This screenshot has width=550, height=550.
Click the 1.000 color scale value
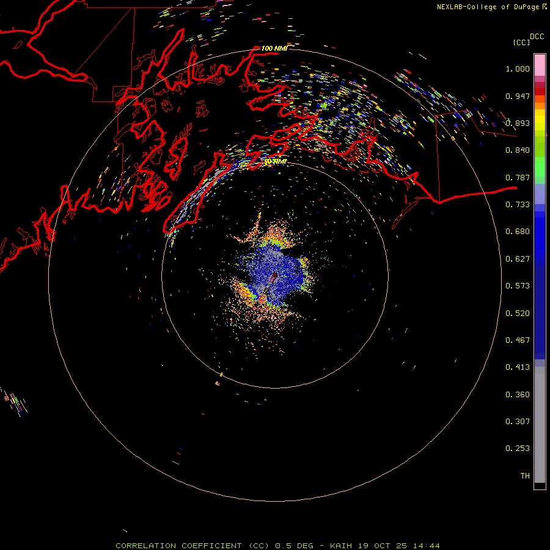point(518,68)
